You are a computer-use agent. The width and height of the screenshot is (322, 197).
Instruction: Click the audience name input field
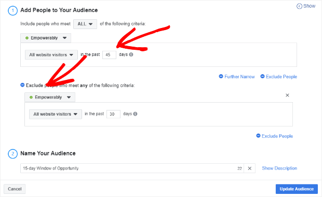pos(132,168)
